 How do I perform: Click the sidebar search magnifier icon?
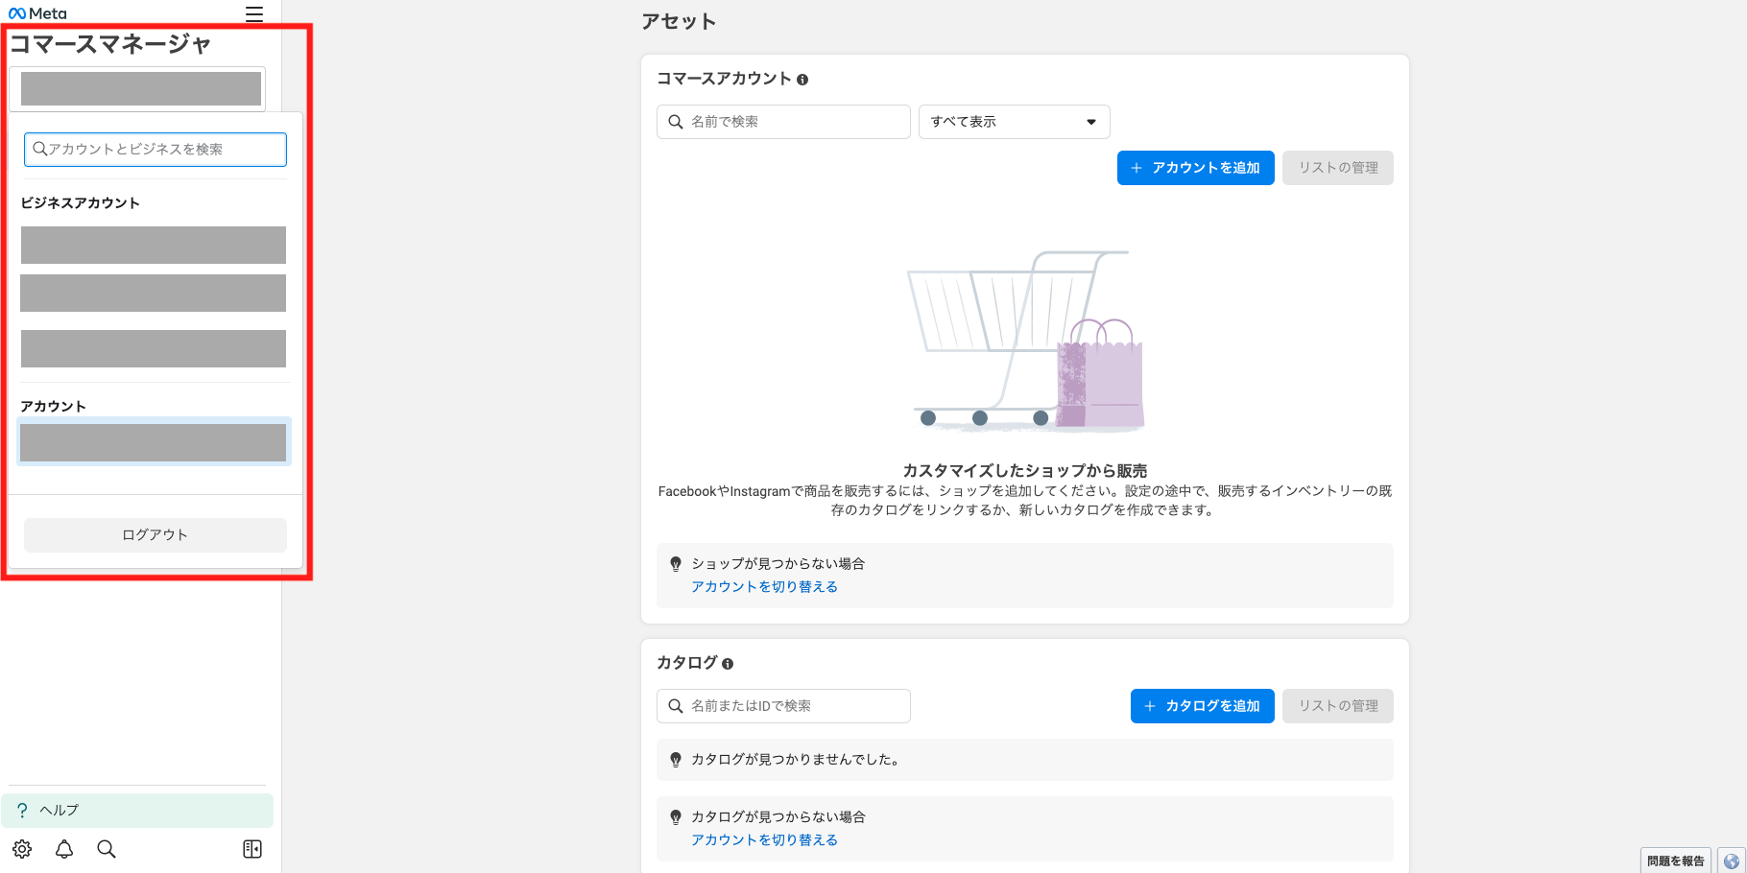(107, 849)
